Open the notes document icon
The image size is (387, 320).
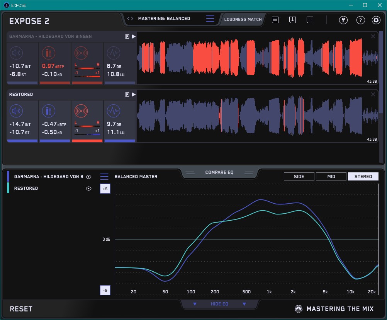275,20
